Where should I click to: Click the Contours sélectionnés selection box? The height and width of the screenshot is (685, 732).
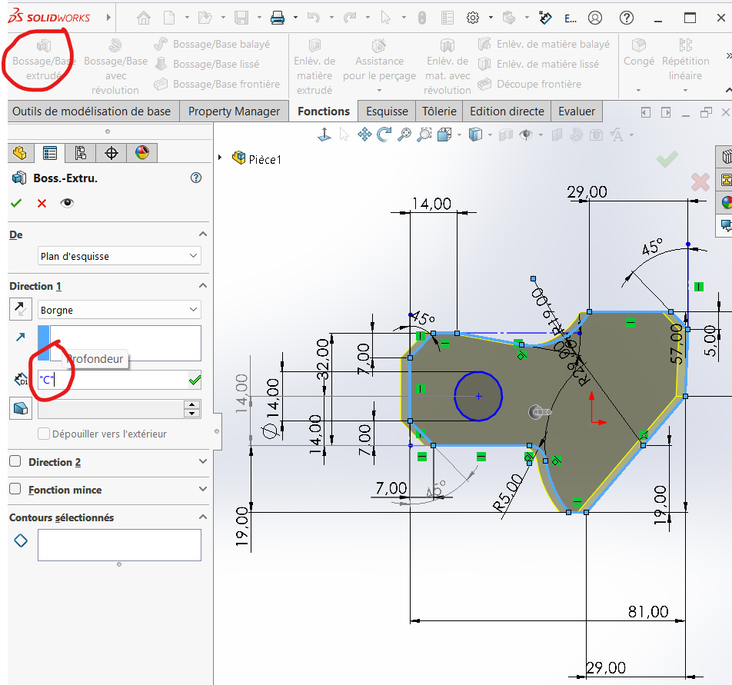pyautogui.click(x=119, y=545)
